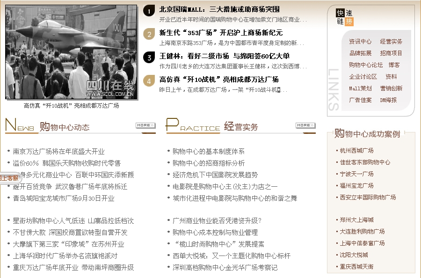Open success case 沈阳大悦城
This screenshot has width=421, height=278.
[354, 255]
